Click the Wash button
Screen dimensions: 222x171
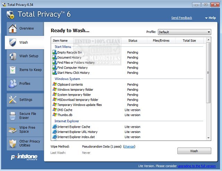click(194, 151)
